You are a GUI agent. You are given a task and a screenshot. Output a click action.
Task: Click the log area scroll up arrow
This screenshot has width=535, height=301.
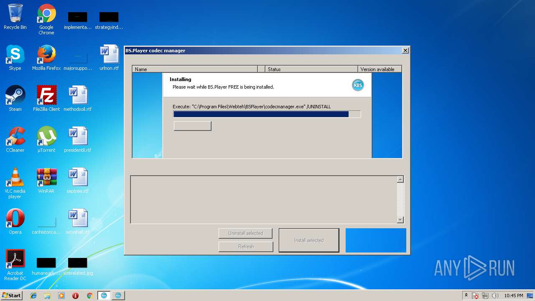[400, 179]
